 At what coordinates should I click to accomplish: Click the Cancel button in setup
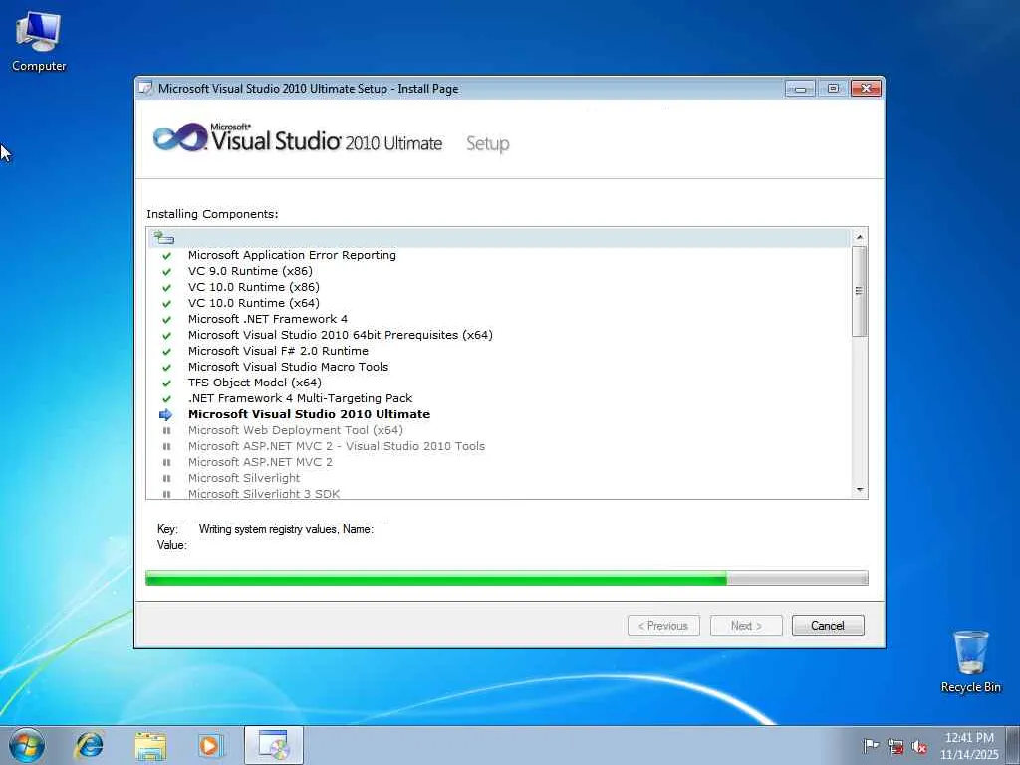tap(828, 626)
